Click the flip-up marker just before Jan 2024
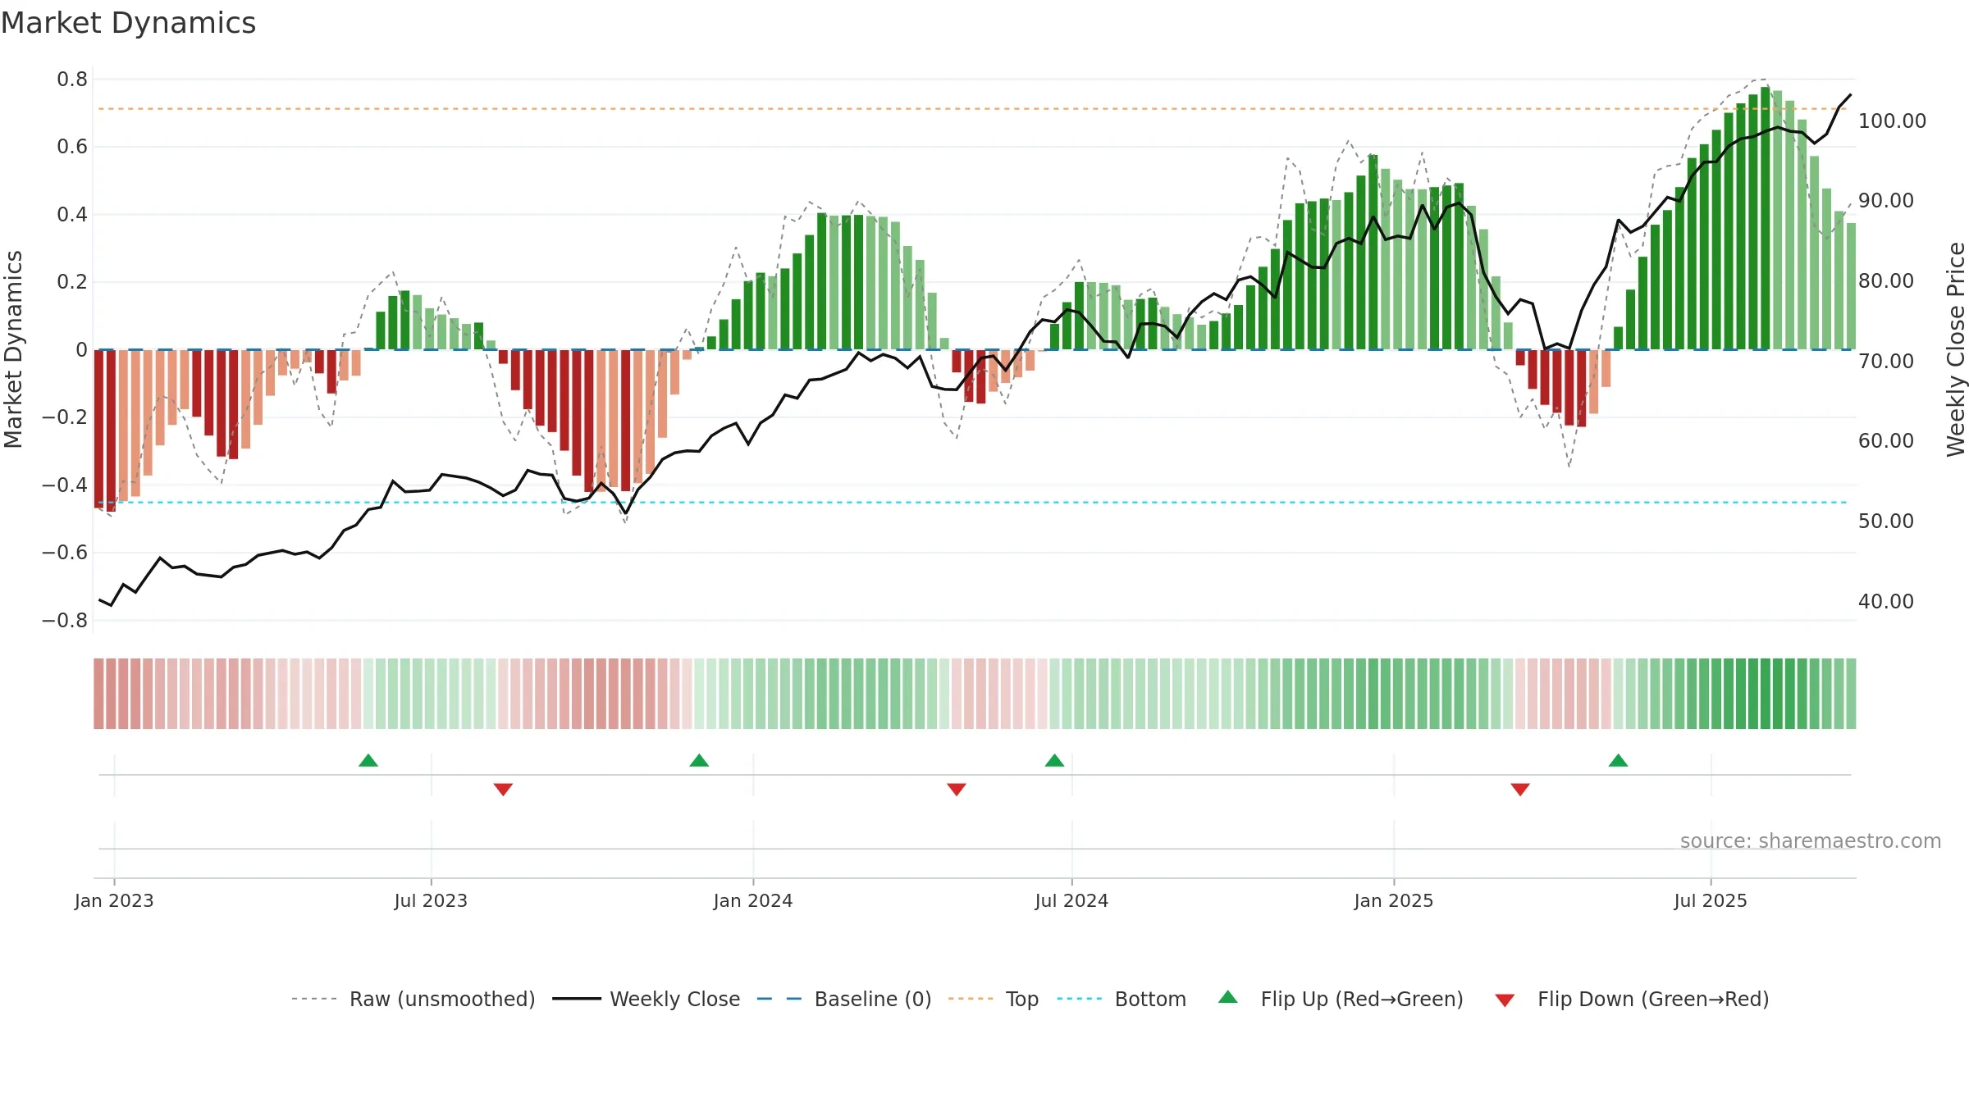 699,760
